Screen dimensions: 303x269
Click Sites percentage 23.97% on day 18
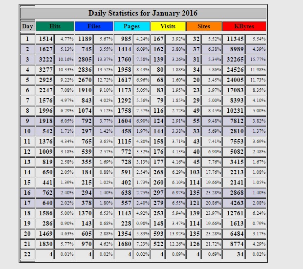pyautogui.click(x=212, y=213)
